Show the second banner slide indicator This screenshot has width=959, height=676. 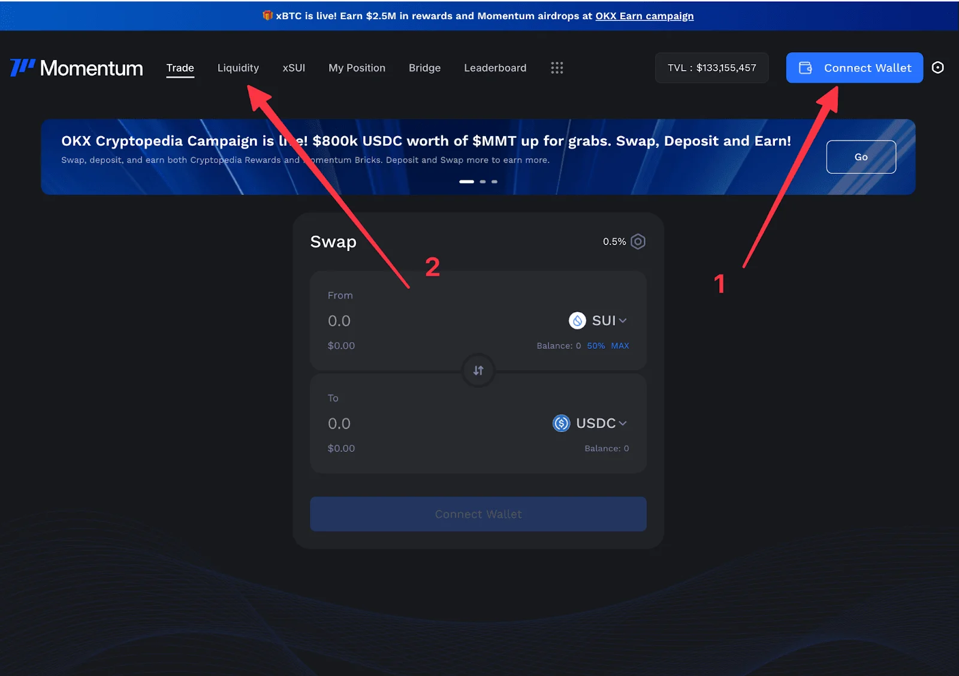pos(482,182)
